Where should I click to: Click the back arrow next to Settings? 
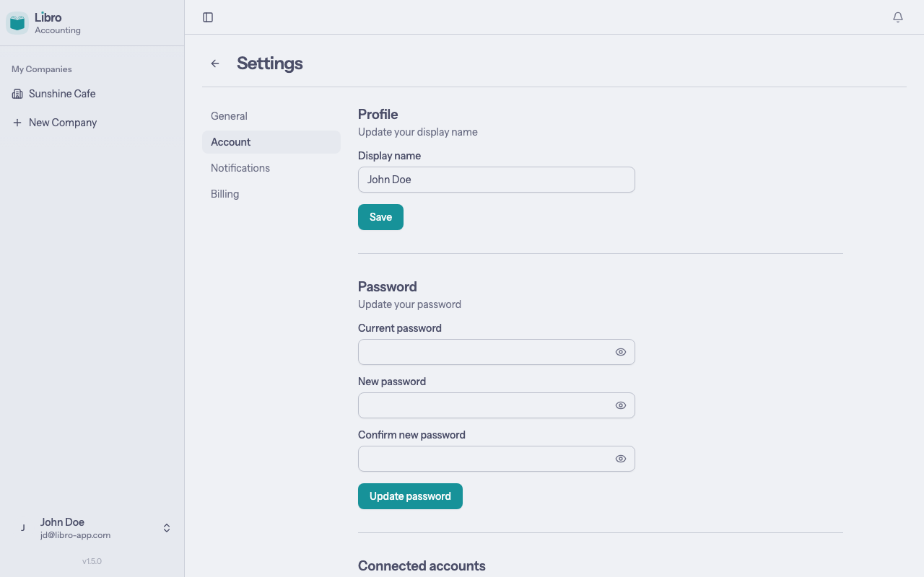pyautogui.click(x=214, y=63)
